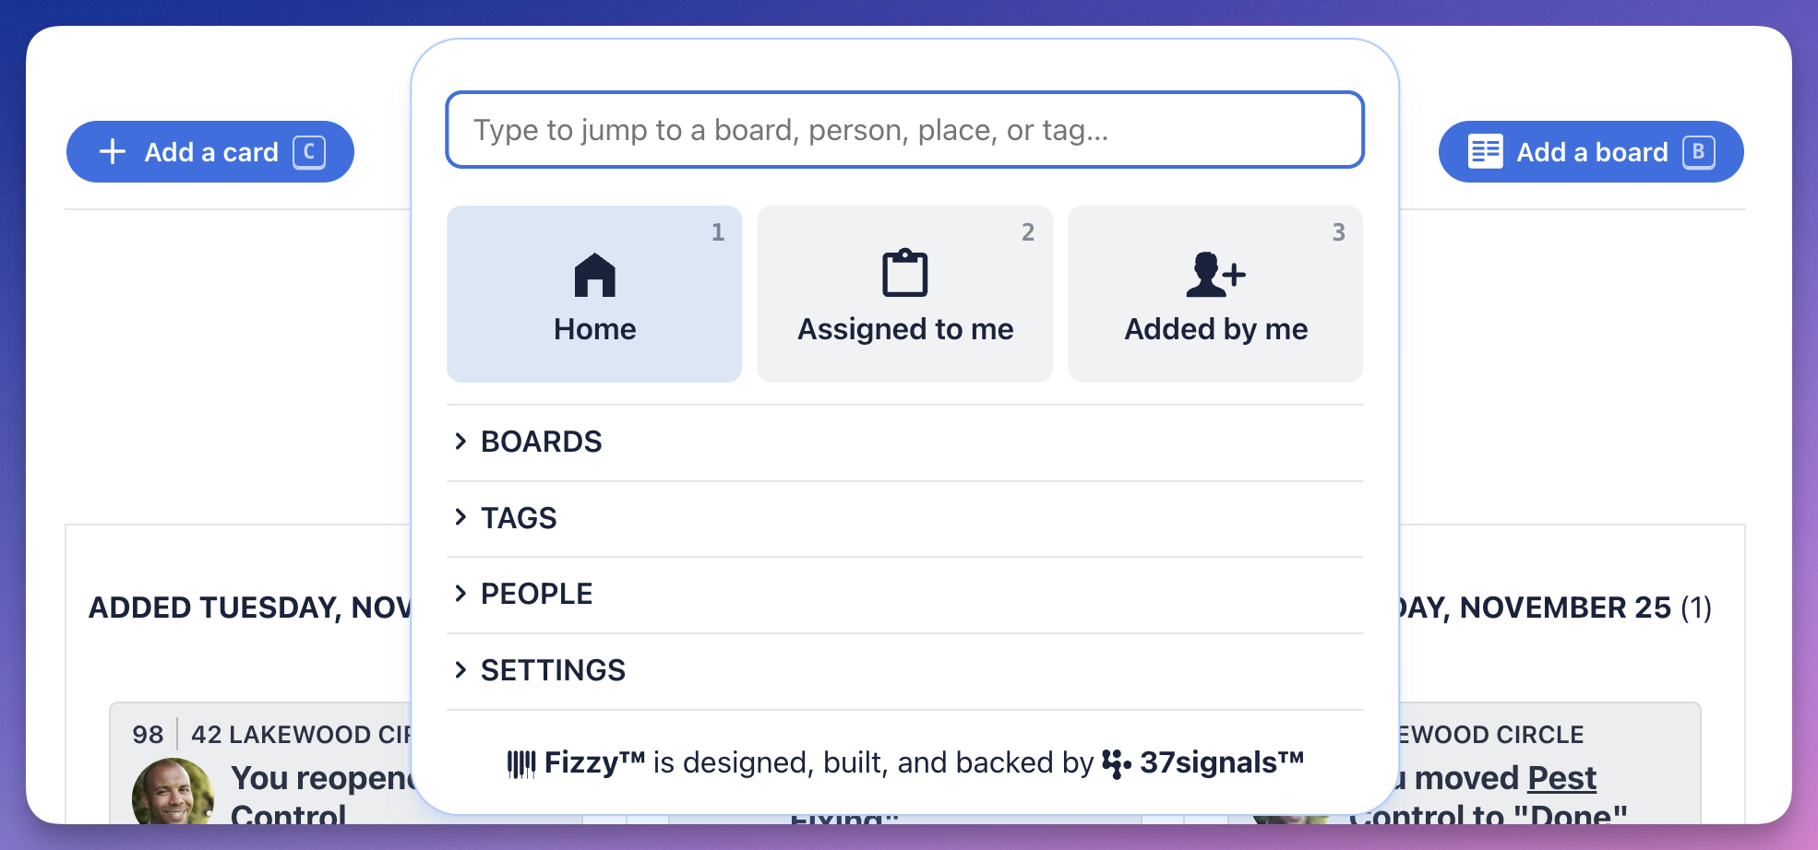
Task: Click the C keyboard shortcut badge
Action: [x=309, y=152]
